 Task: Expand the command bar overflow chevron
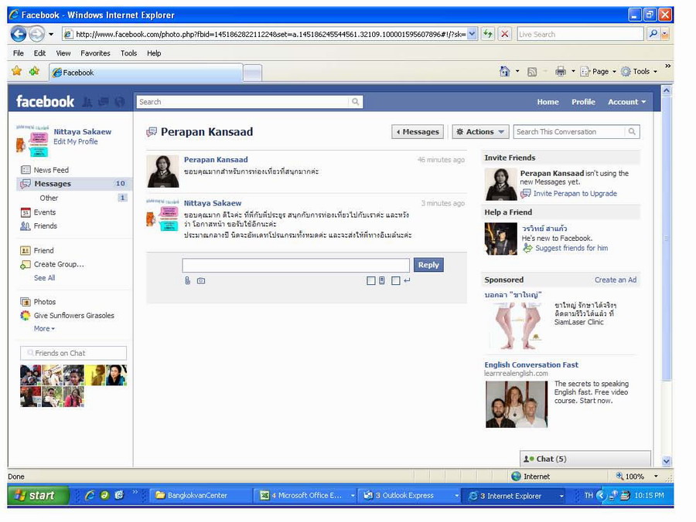click(667, 66)
